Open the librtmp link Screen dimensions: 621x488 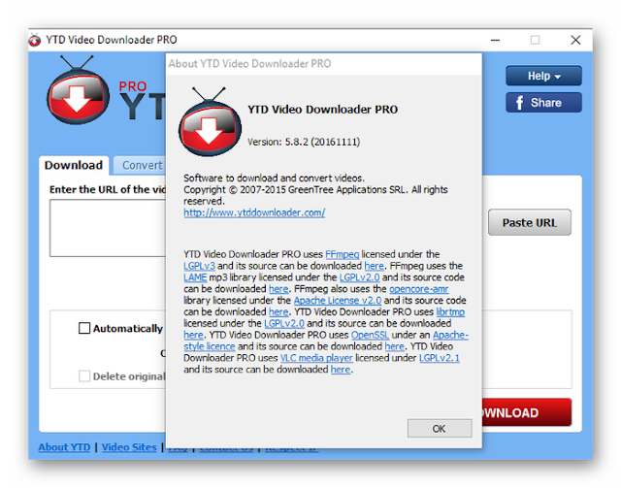(x=450, y=311)
